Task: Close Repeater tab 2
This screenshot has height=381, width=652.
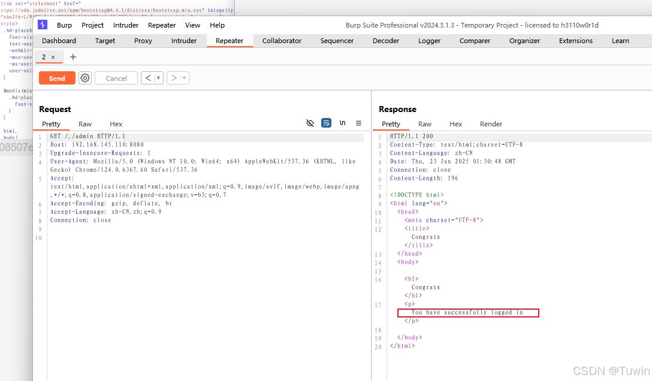Action: click(53, 58)
